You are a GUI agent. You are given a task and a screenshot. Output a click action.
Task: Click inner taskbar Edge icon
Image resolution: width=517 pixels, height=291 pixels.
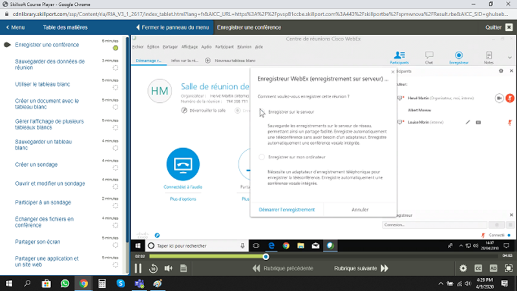pyautogui.click(x=271, y=246)
